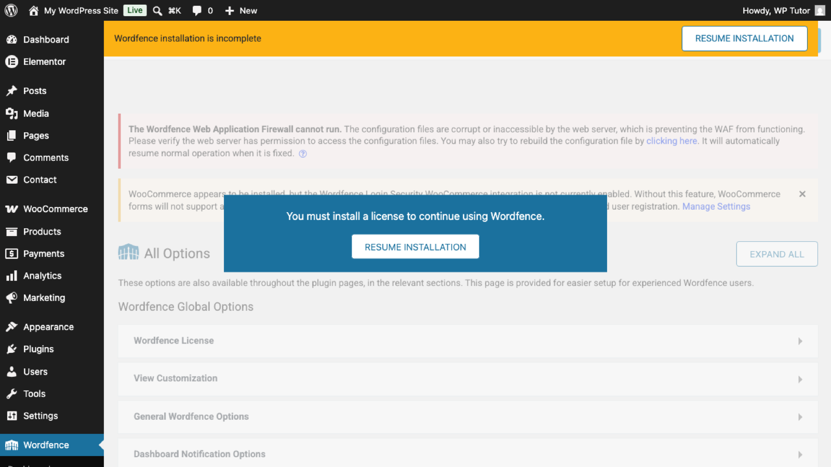Click the Users person icon
This screenshot has height=467, width=831.
click(11, 372)
